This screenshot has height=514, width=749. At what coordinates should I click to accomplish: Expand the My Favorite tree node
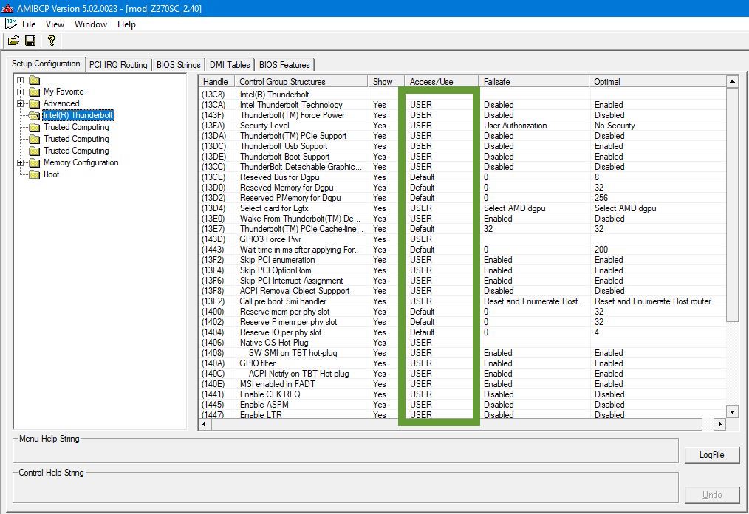coord(21,92)
